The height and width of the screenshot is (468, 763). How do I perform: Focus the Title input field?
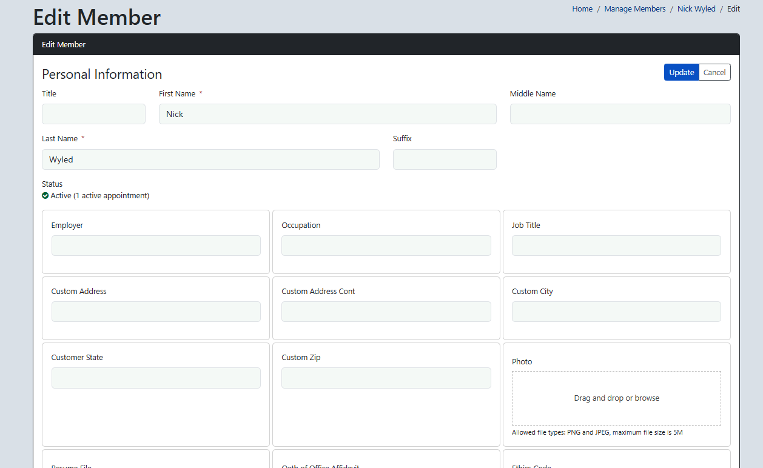(x=93, y=114)
